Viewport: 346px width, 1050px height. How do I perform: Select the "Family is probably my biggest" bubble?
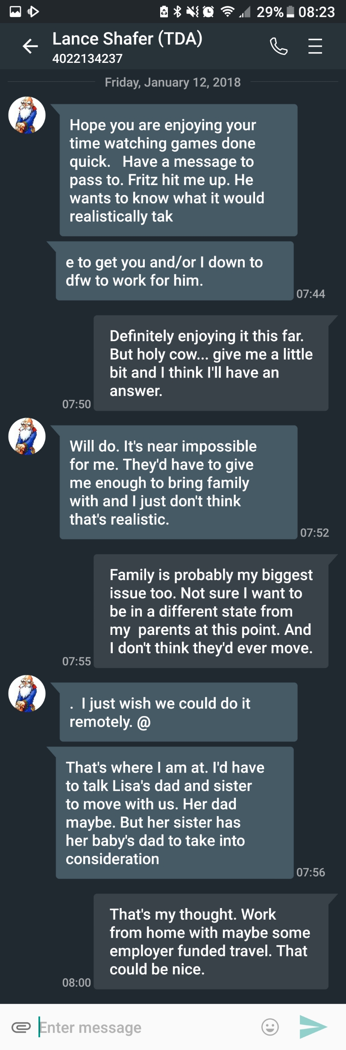(211, 611)
